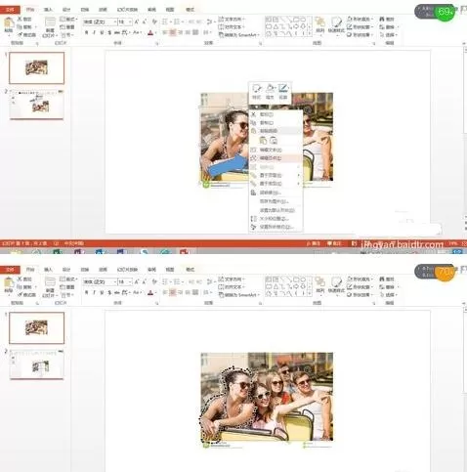Toggle Italic in upper window ribbon
Screen dimensions: 467x472
click(x=94, y=32)
